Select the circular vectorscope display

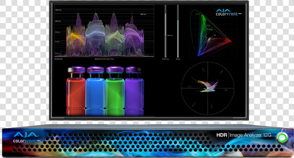point(208,88)
